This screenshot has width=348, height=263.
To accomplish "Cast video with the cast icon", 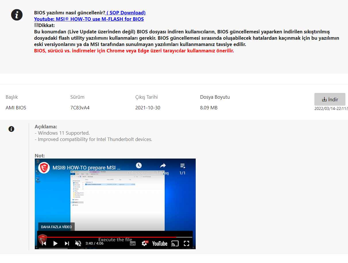I will tap(175, 243).
